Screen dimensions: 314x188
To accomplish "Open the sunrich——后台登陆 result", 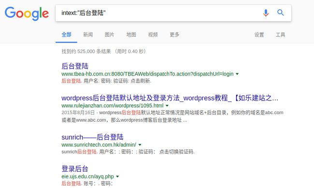I will click(x=92, y=137).
